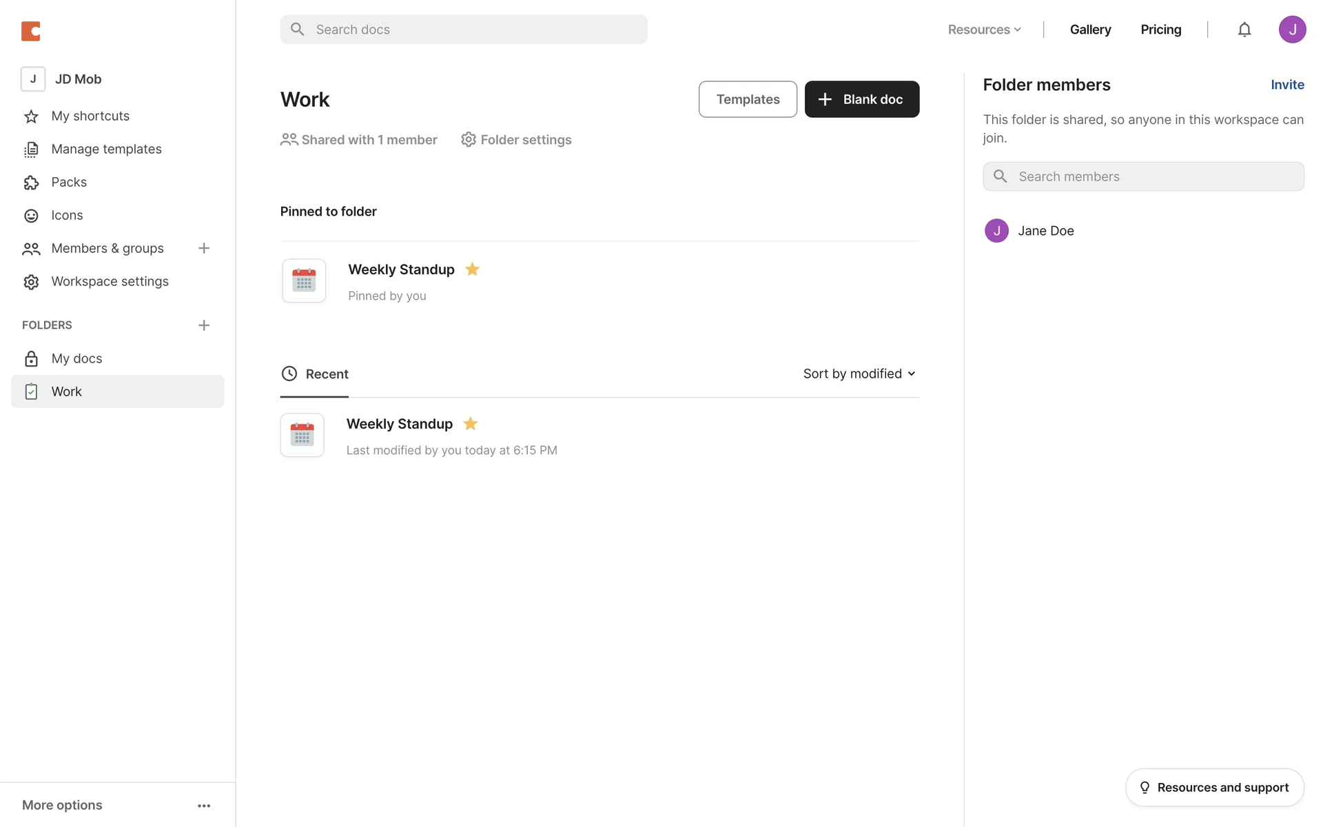Add members with plus icon

204,248
